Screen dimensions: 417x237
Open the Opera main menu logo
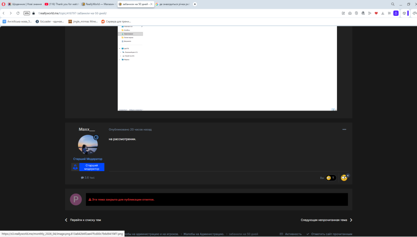(3, 4)
